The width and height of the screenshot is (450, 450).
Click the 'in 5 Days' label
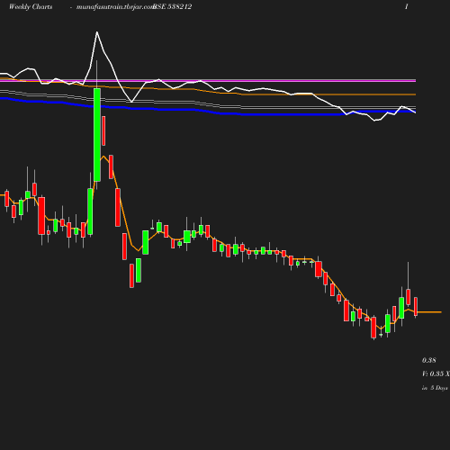point(435,388)
